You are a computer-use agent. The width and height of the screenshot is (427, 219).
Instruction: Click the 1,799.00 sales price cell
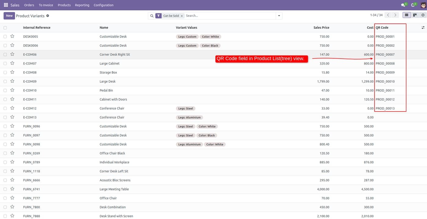pyautogui.click(x=323, y=81)
